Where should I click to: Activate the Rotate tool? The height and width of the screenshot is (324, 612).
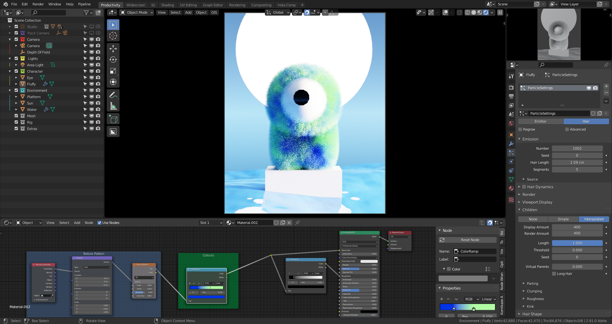coord(113,60)
